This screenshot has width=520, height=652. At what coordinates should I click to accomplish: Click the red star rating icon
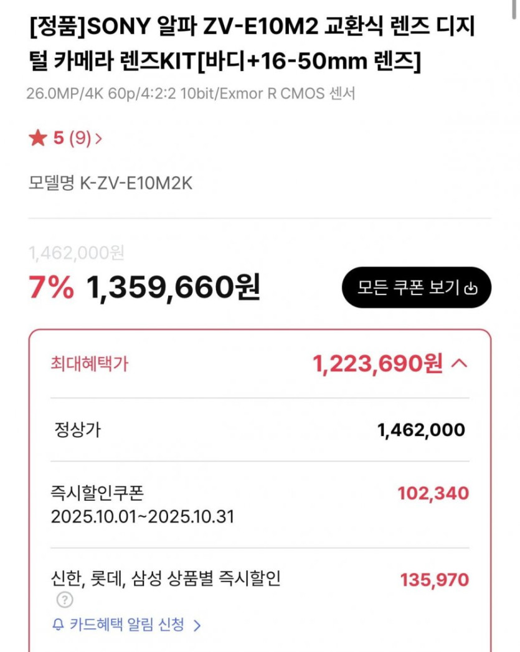(37, 138)
